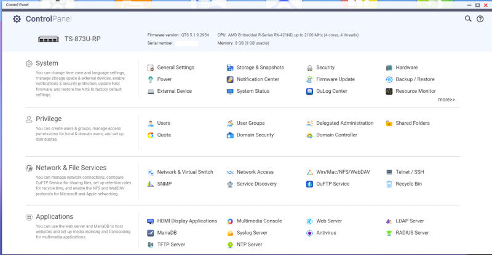
Task: Open Hardware settings
Action: tap(402, 68)
